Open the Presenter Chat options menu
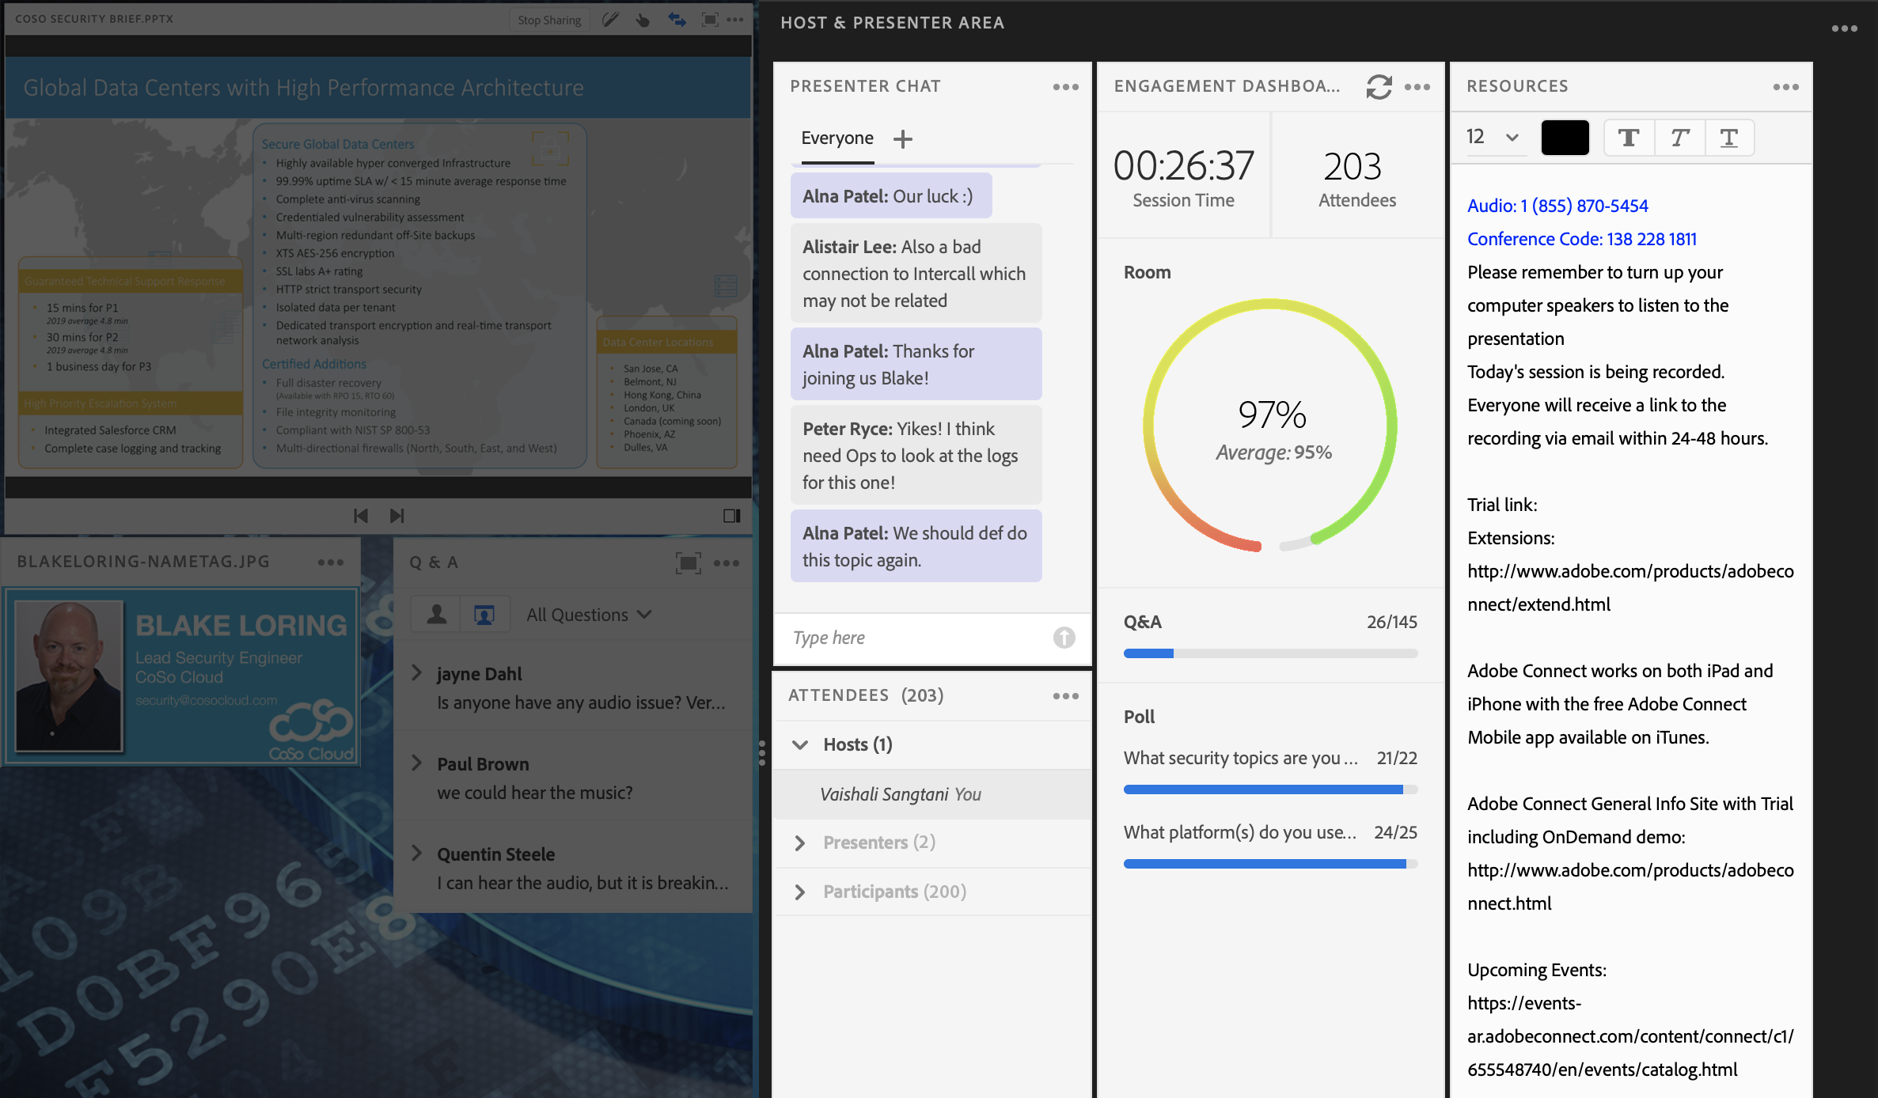Screen dimensions: 1878x1098 click(1065, 87)
